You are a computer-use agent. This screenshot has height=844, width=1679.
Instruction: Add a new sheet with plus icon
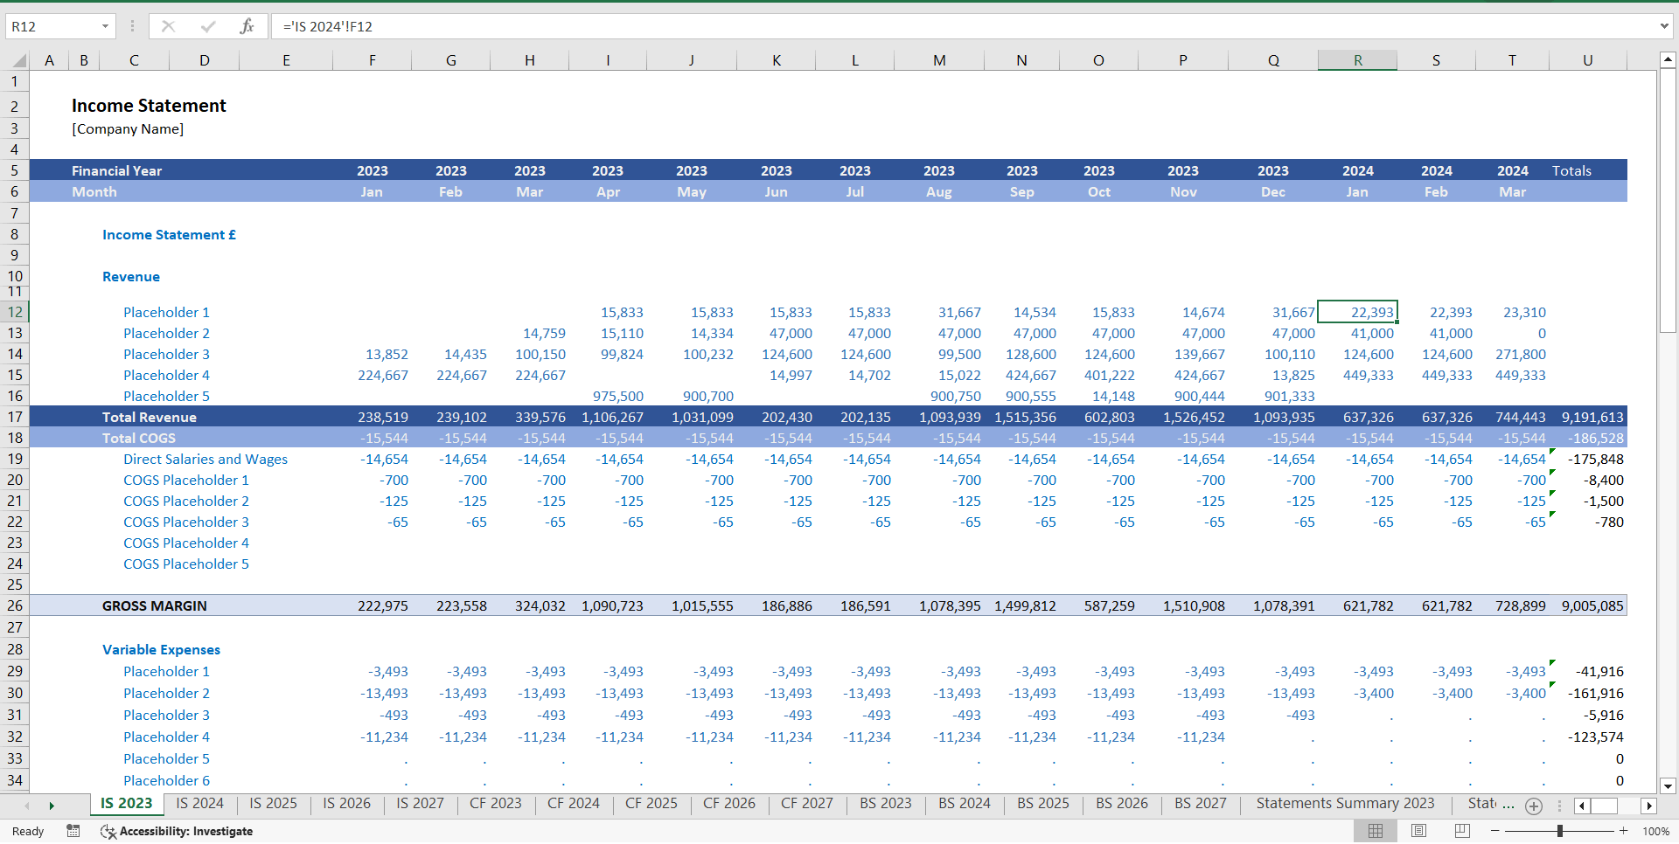pyautogui.click(x=1534, y=806)
